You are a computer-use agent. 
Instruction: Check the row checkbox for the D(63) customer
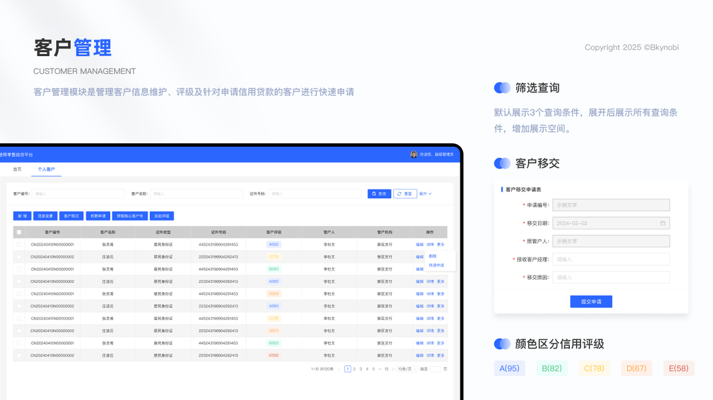coord(19,294)
